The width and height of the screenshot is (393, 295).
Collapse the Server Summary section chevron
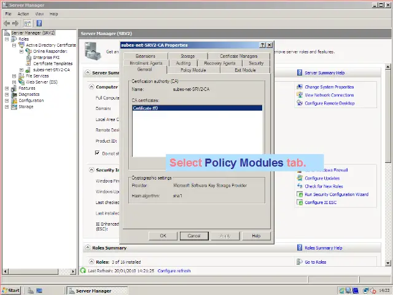[87, 73]
